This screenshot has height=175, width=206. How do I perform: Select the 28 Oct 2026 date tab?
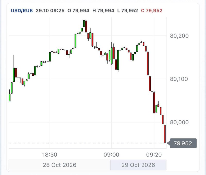tap(59, 165)
